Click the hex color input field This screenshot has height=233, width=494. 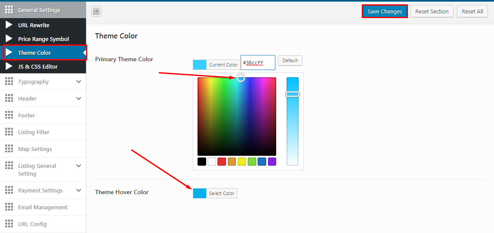click(x=258, y=63)
